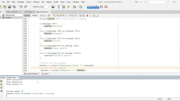Click the Find Selection magnifier editor icon
This screenshot has height=101, width=180.
pos(54,16)
